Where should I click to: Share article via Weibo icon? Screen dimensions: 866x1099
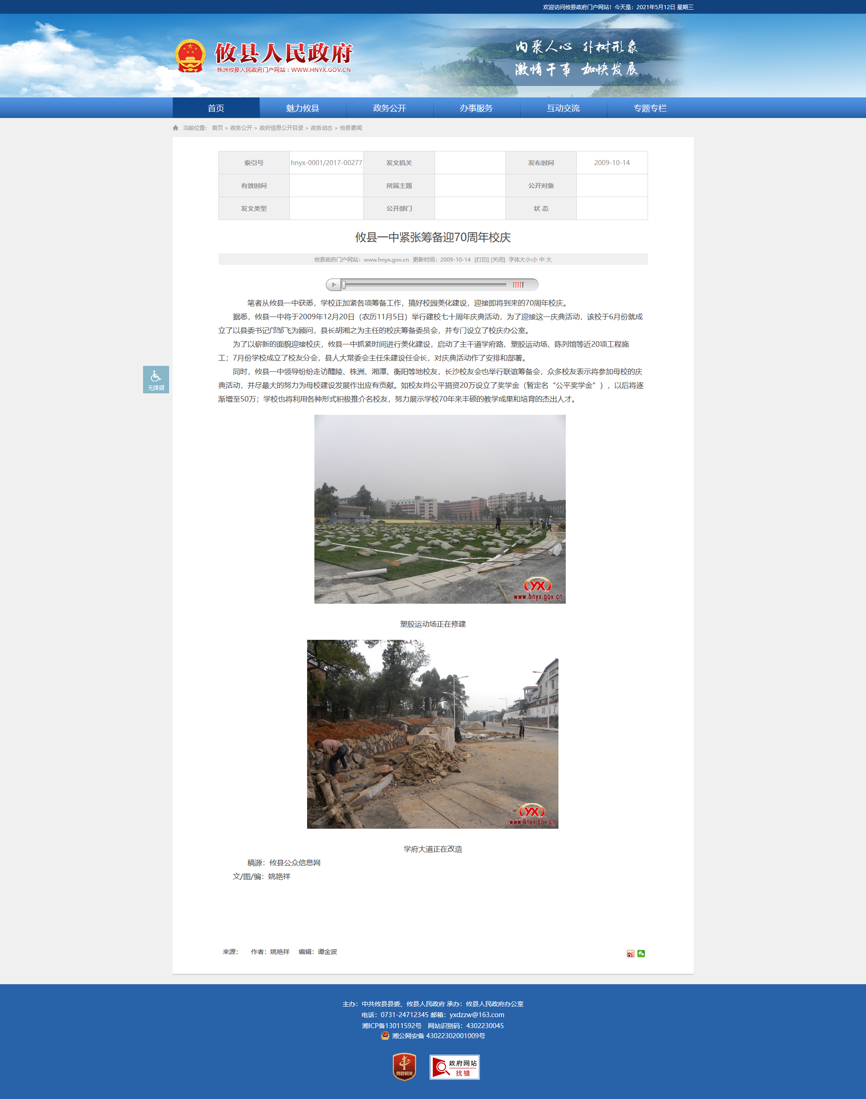(630, 954)
